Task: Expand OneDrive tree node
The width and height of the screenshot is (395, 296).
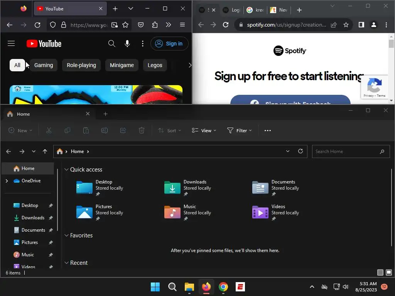Action: pos(7,181)
